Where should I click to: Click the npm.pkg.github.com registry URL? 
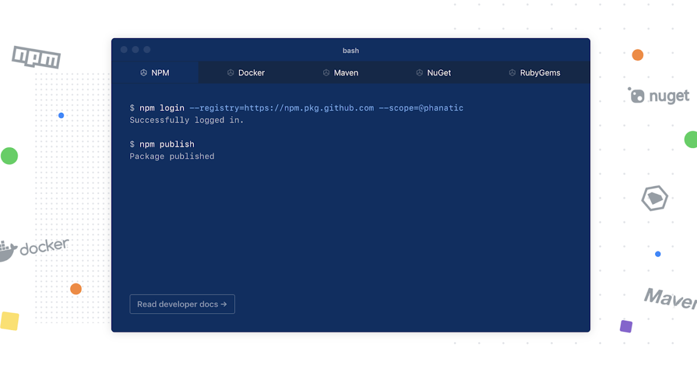328,107
